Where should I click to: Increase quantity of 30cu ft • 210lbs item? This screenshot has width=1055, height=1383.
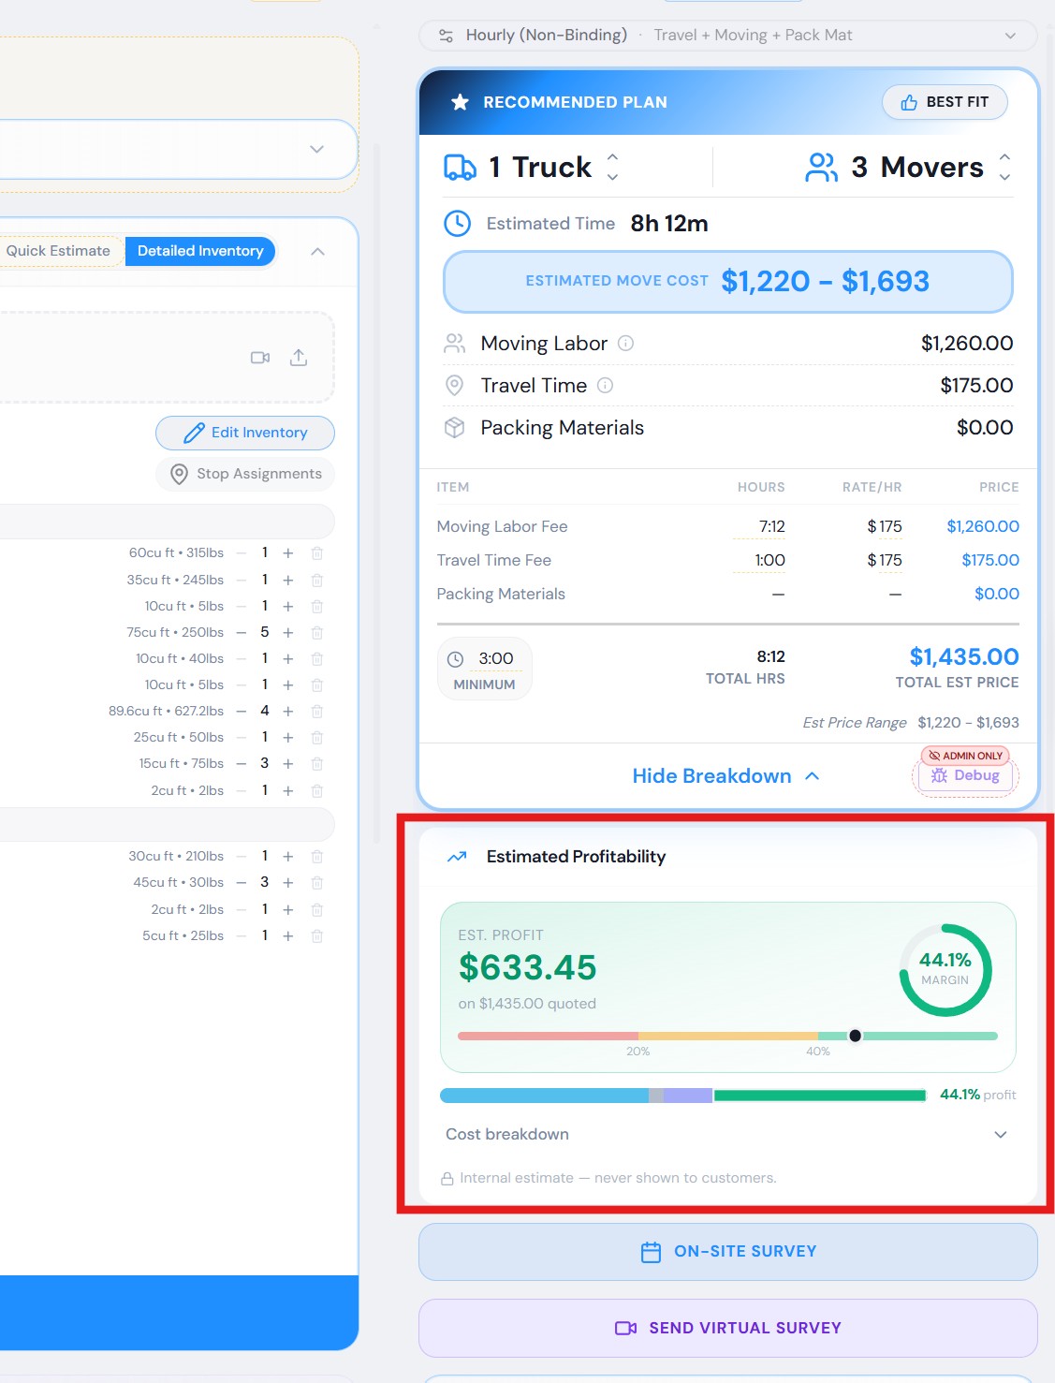click(x=288, y=857)
